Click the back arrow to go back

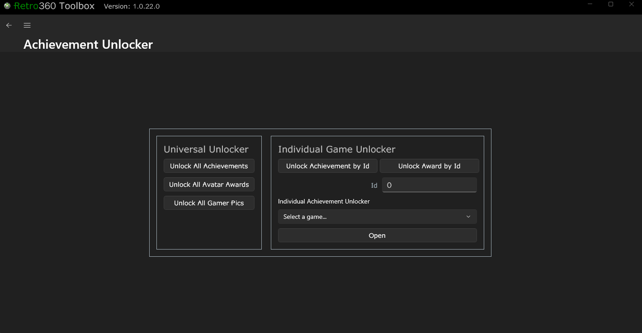coord(9,25)
